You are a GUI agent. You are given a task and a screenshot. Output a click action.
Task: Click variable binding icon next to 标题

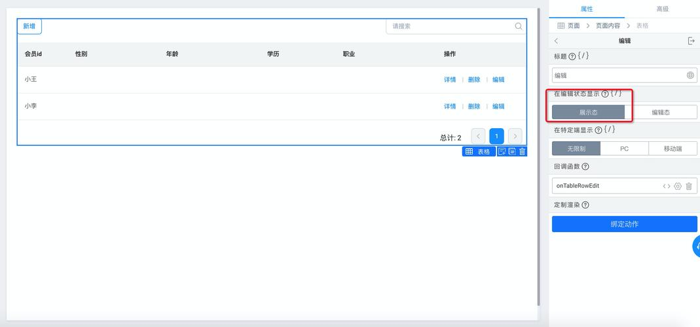pyautogui.click(x=583, y=56)
